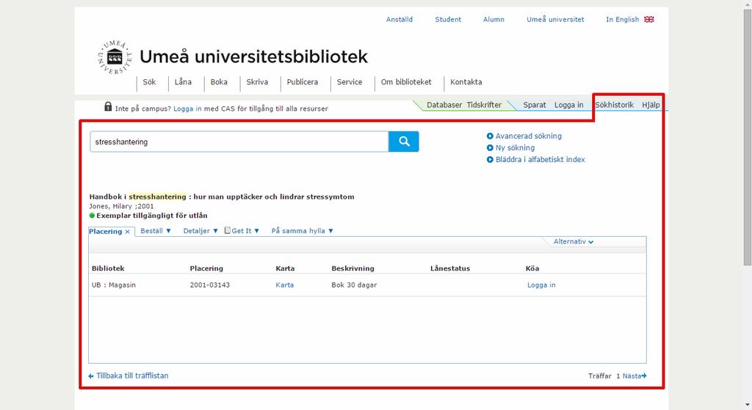Click the padlock icon beside campus notice

(108, 106)
